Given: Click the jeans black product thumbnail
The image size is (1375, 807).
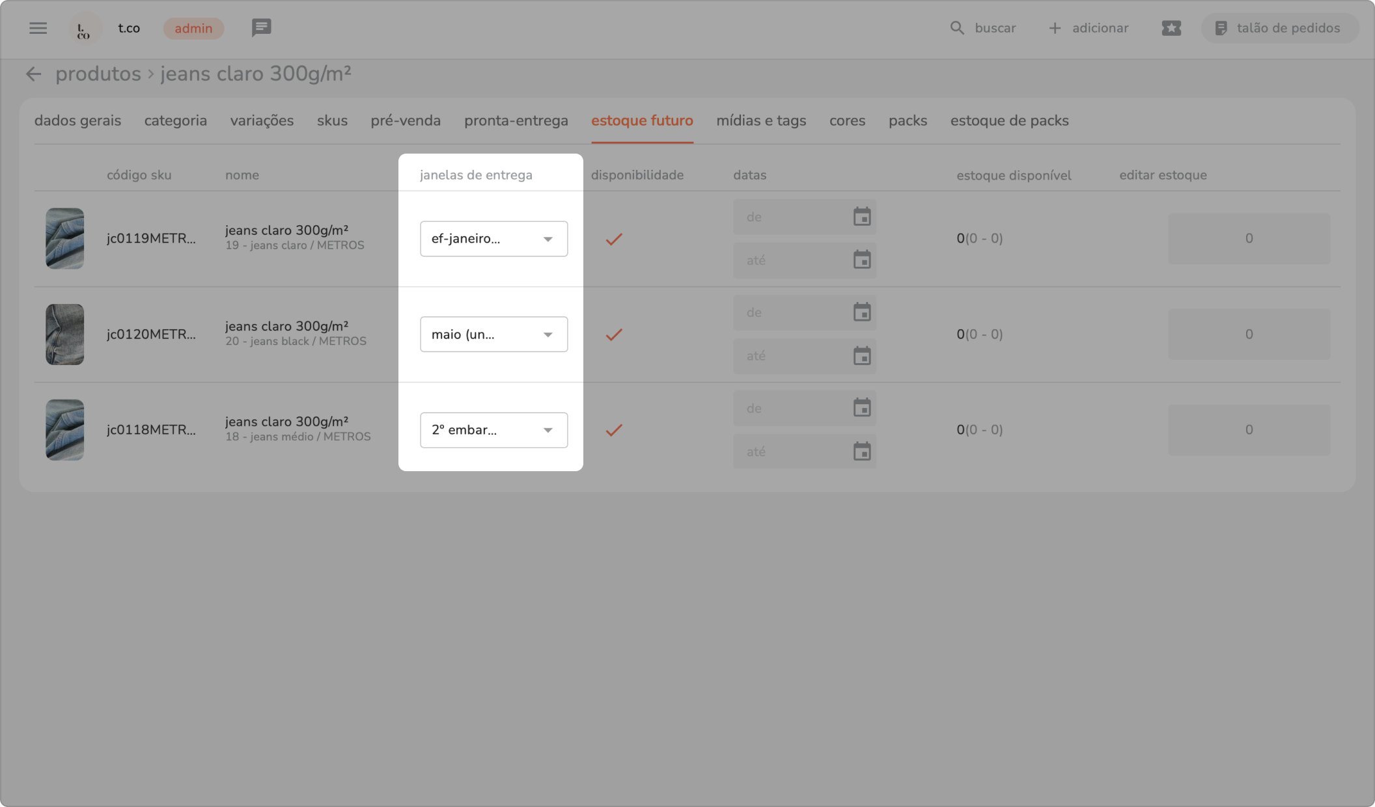Looking at the screenshot, I should coord(64,335).
